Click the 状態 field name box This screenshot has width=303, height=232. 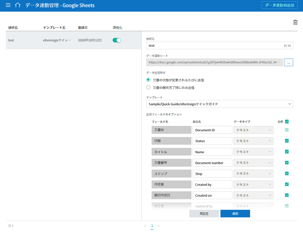(x=171, y=141)
